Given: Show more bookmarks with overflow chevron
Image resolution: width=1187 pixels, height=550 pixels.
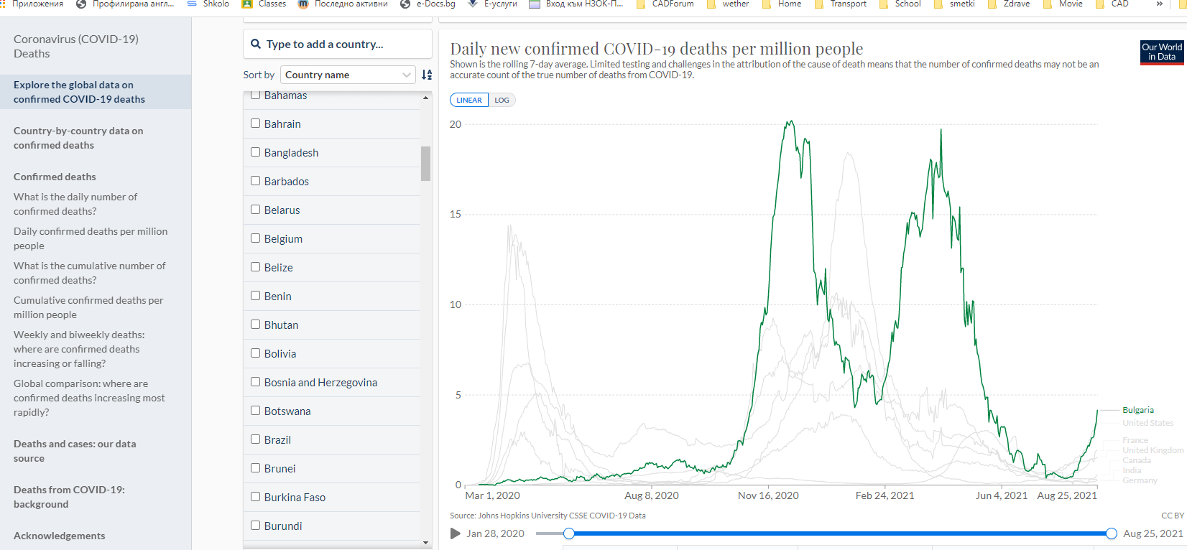Looking at the screenshot, I should click(1159, 4).
